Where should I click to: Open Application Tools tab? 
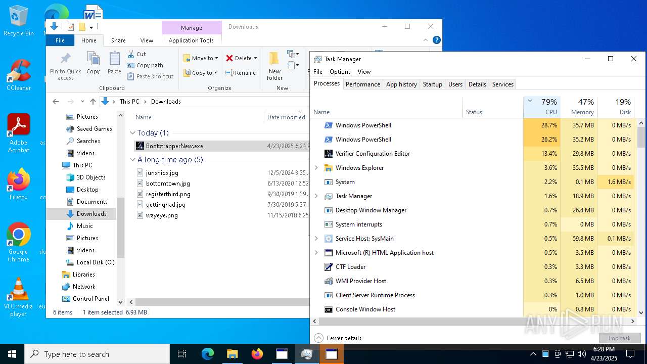click(x=191, y=40)
